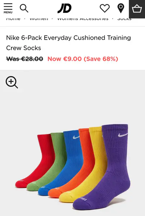Open the store locator pin icon

[x=121, y=8]
